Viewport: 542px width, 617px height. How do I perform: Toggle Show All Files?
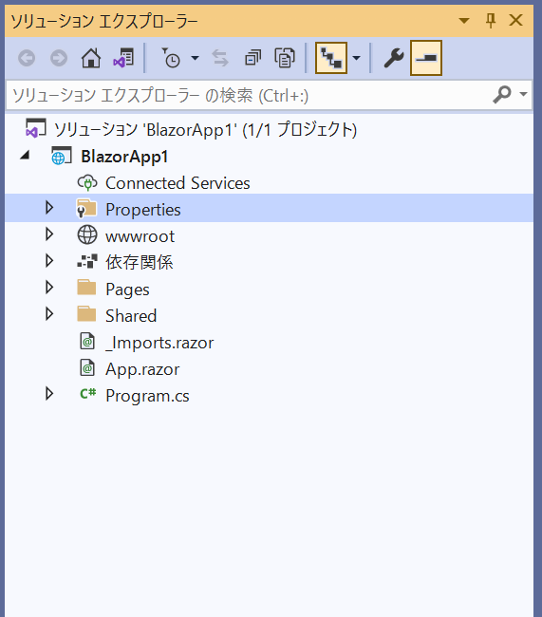[285, 58]
